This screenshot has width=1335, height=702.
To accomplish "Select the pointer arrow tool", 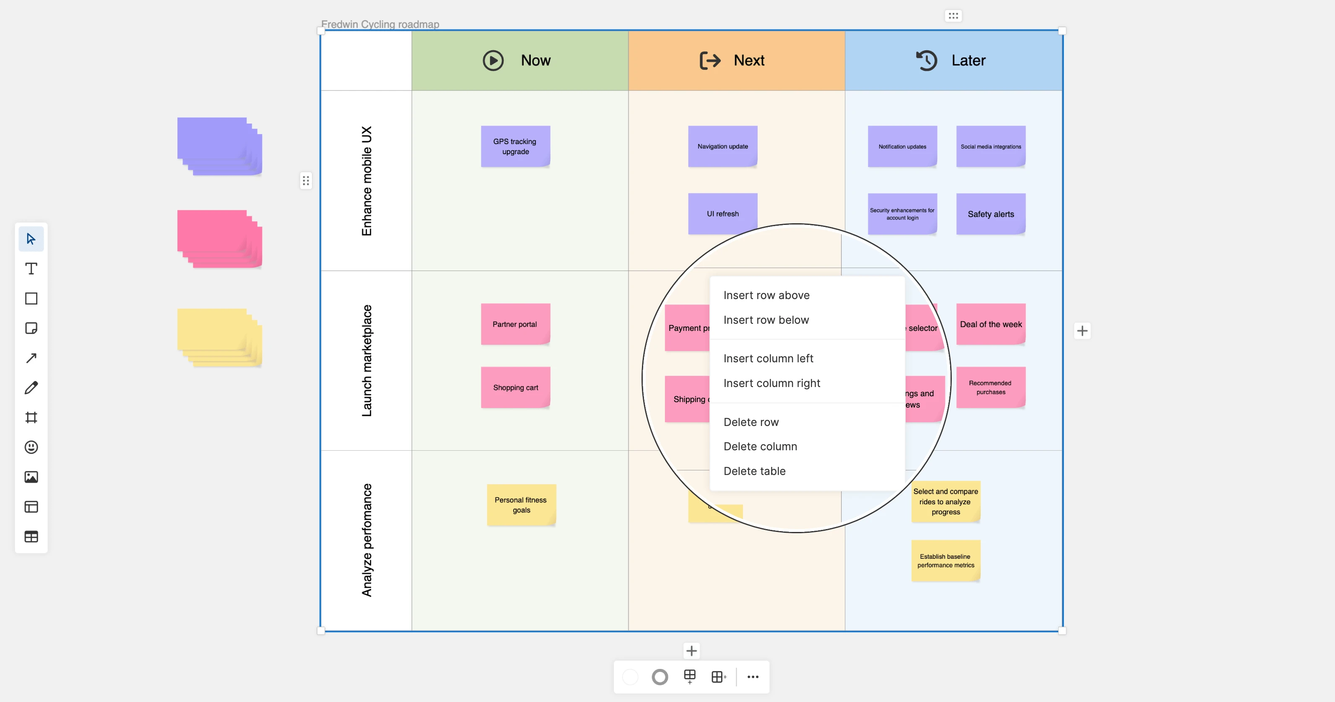I will pyautogui.click(x=31, y=239).
